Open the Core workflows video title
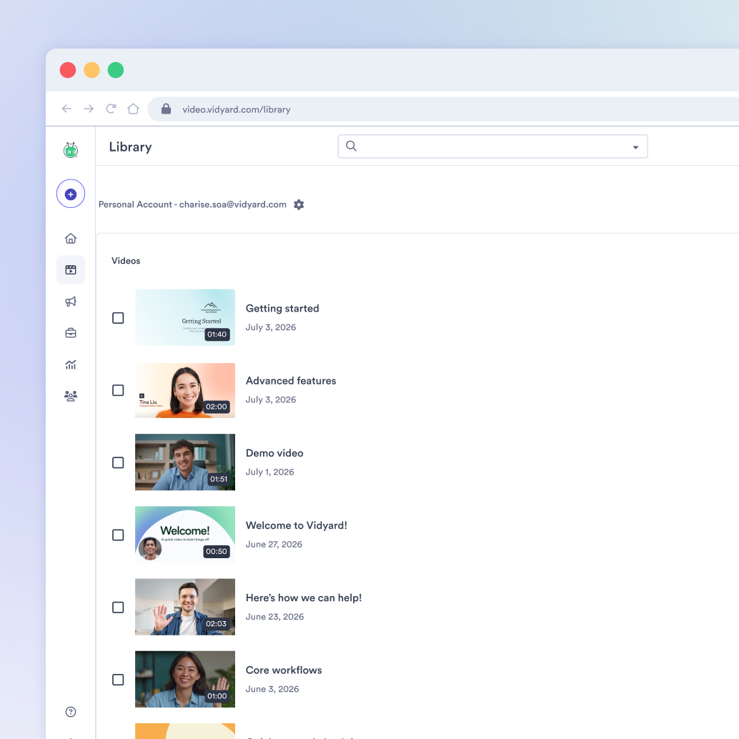 pos(284,670)
